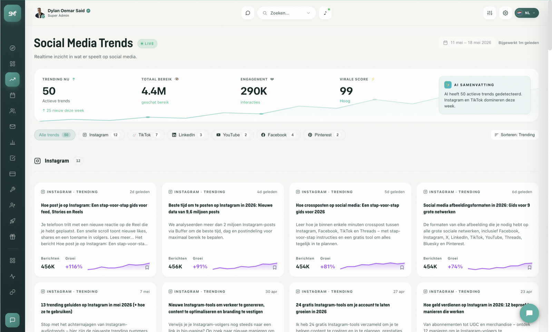Open the Sorteren: Trending dropdown
The image size is (552, 332).
coord(514,135)
